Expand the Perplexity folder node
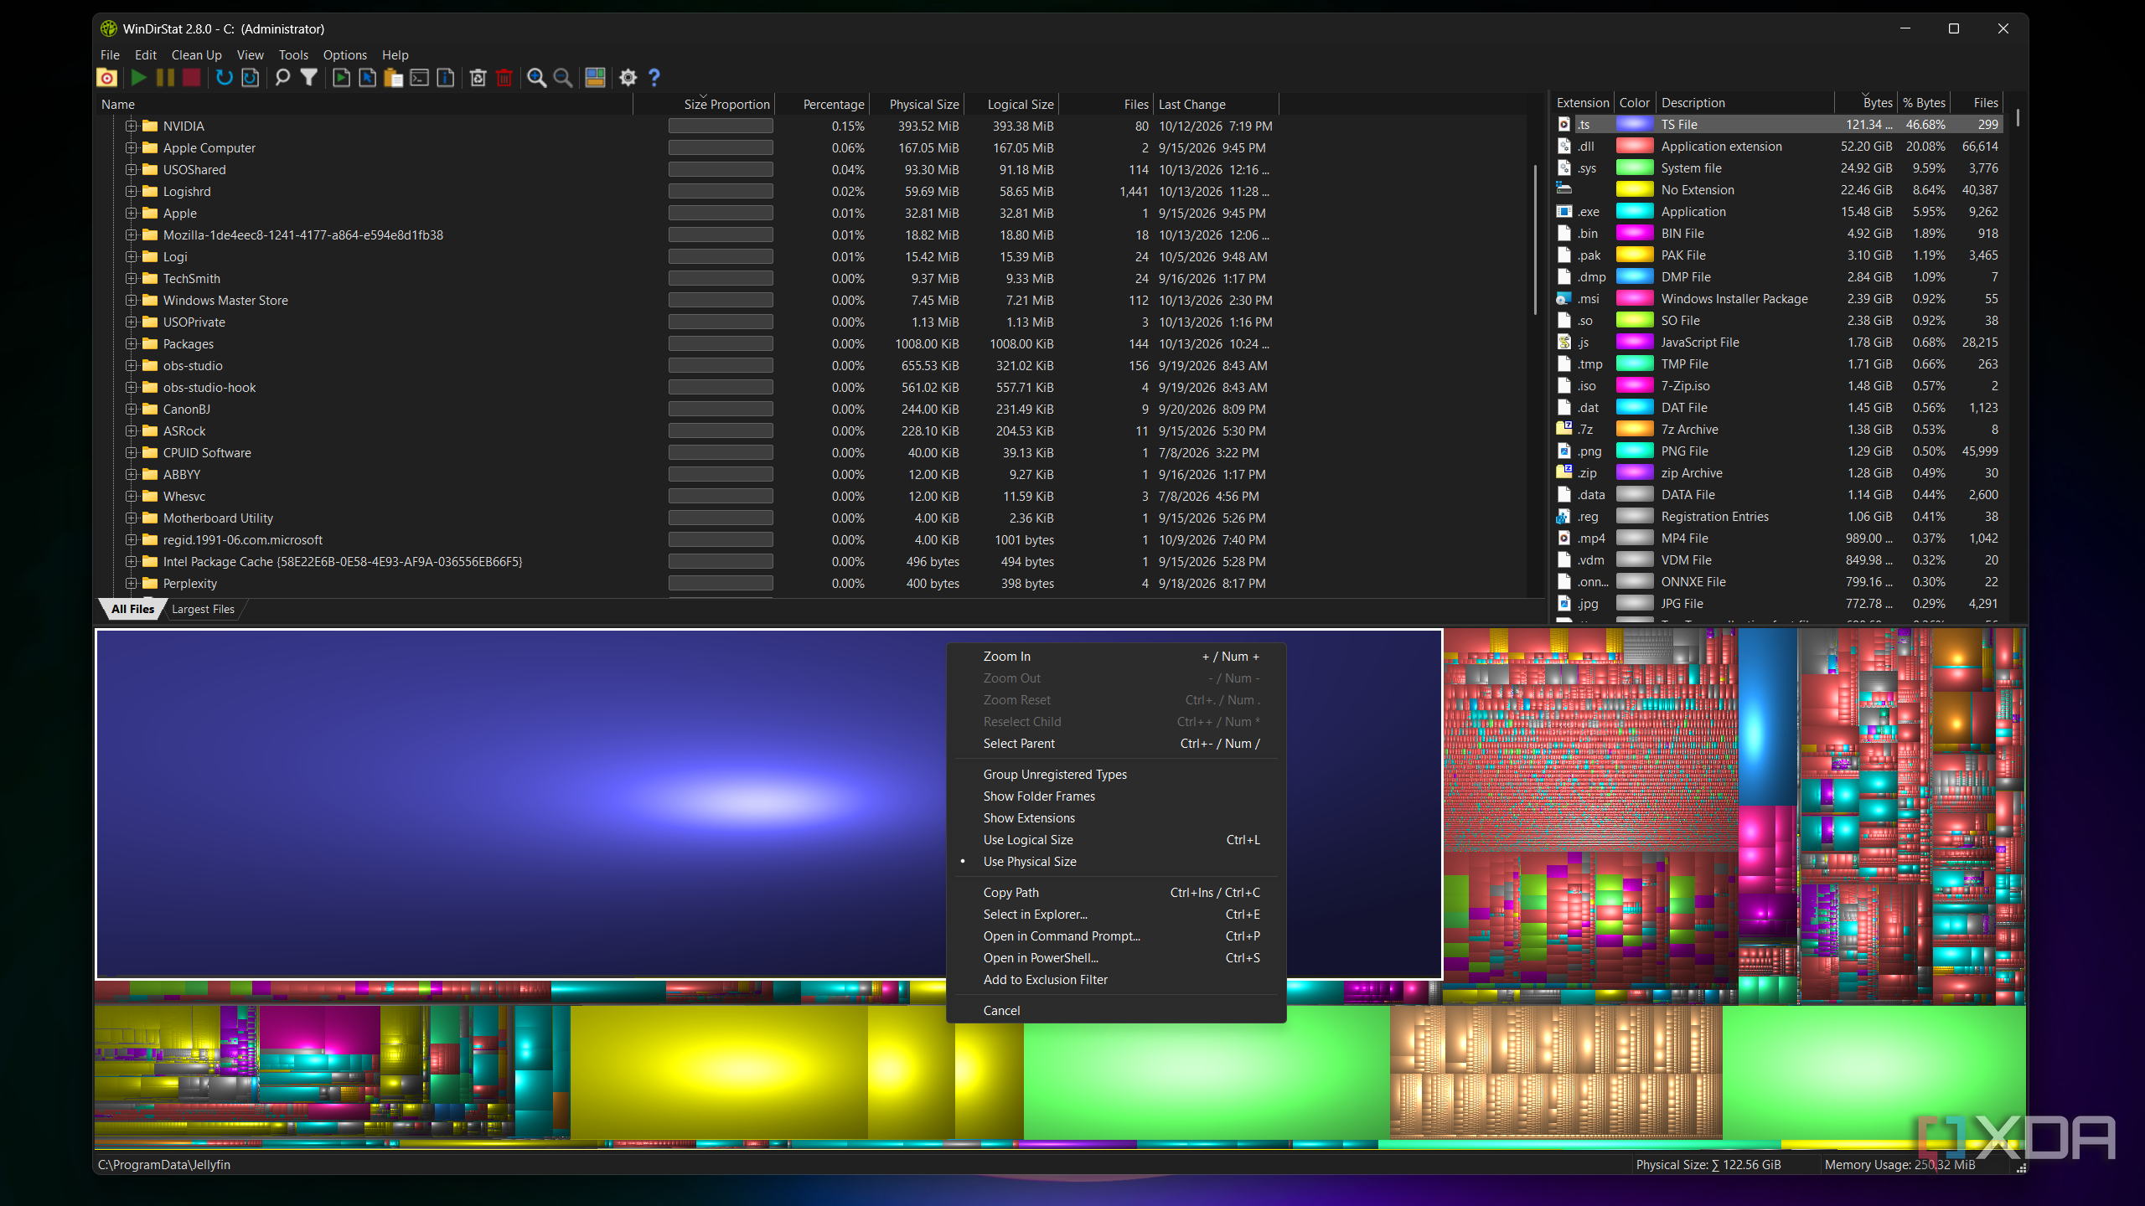 pos(131,583)
